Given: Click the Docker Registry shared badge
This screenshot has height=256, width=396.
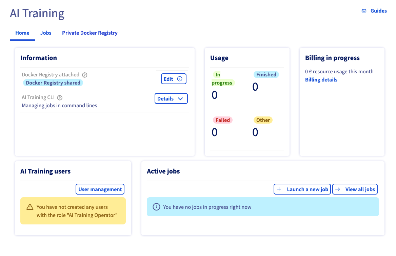Looking at the screenshot, I should coord(53,83).
